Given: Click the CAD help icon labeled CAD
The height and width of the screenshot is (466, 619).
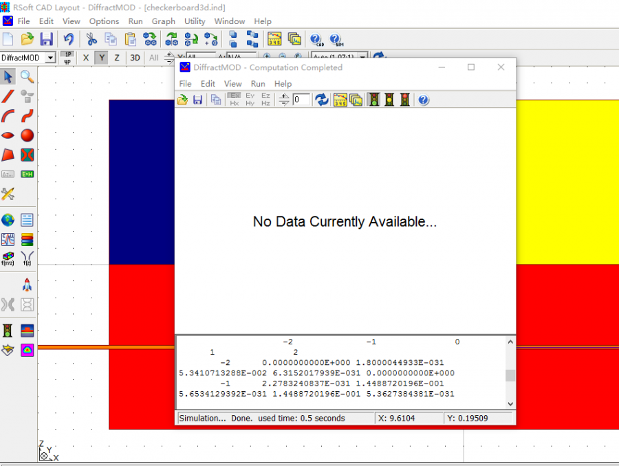Looking at the screenshot, I should 316,39.
